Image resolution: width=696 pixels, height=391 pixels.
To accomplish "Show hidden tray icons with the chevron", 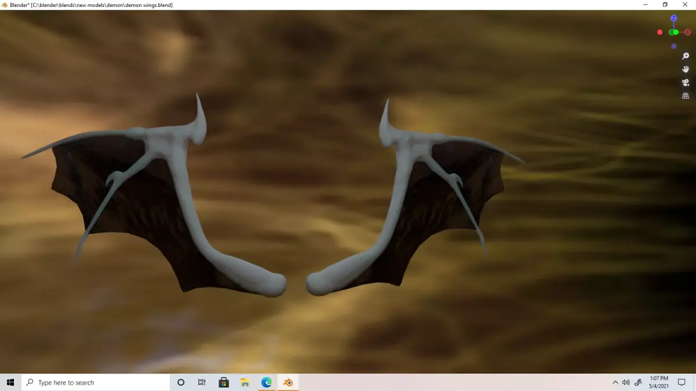I will (x=615, y=382).
